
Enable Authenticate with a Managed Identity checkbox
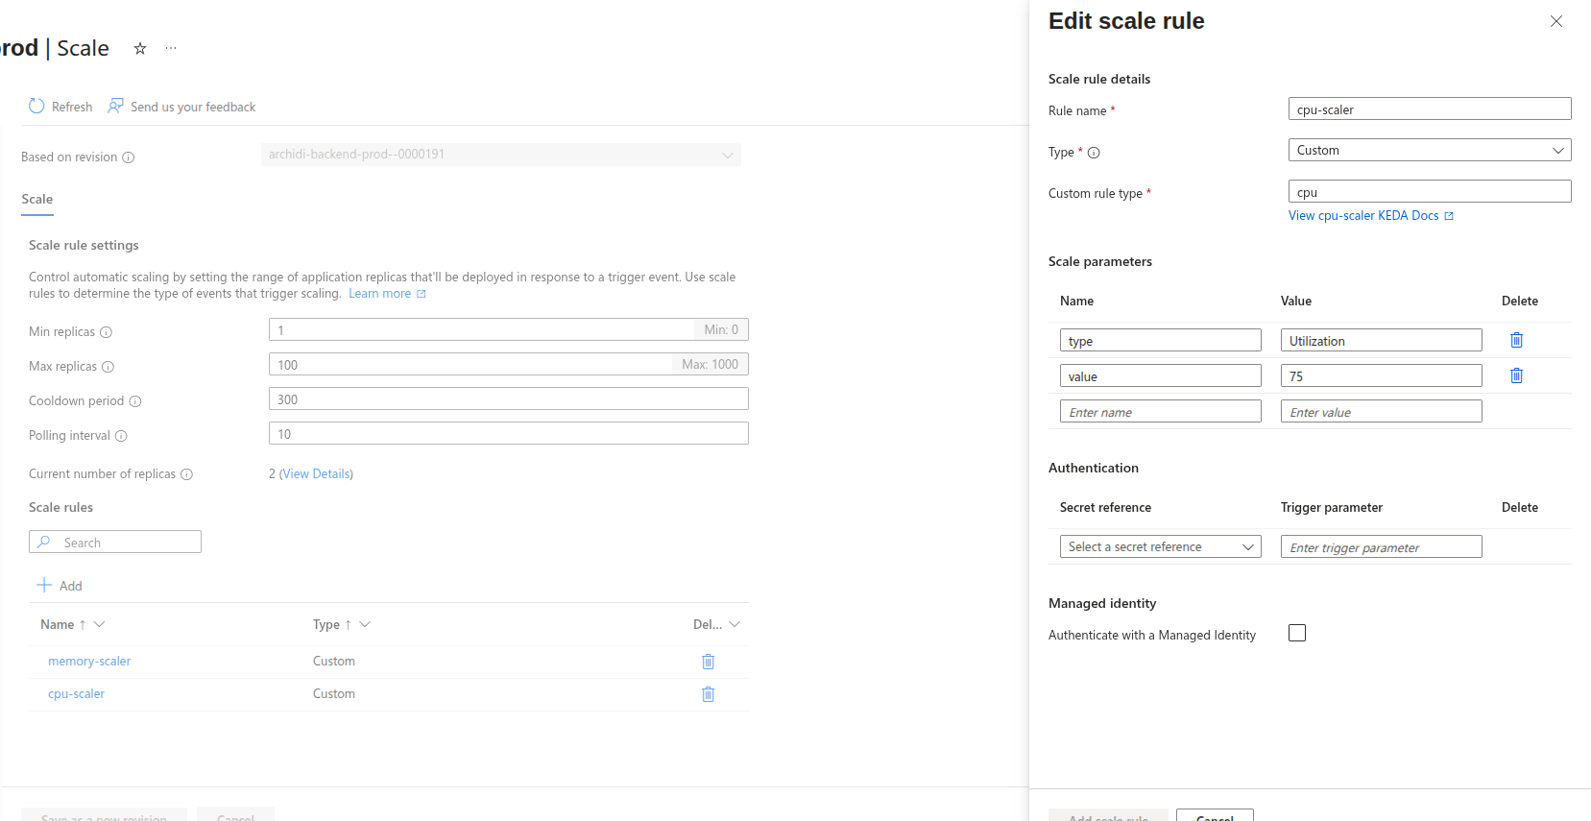1297,633
